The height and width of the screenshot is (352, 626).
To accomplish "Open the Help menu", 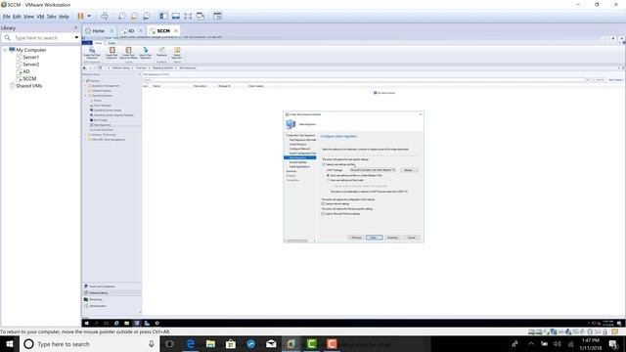I will coord(64,17).
